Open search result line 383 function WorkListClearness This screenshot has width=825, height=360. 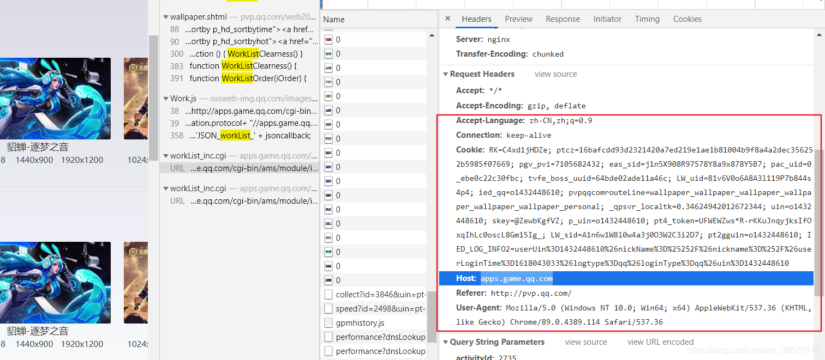[240, 66]
